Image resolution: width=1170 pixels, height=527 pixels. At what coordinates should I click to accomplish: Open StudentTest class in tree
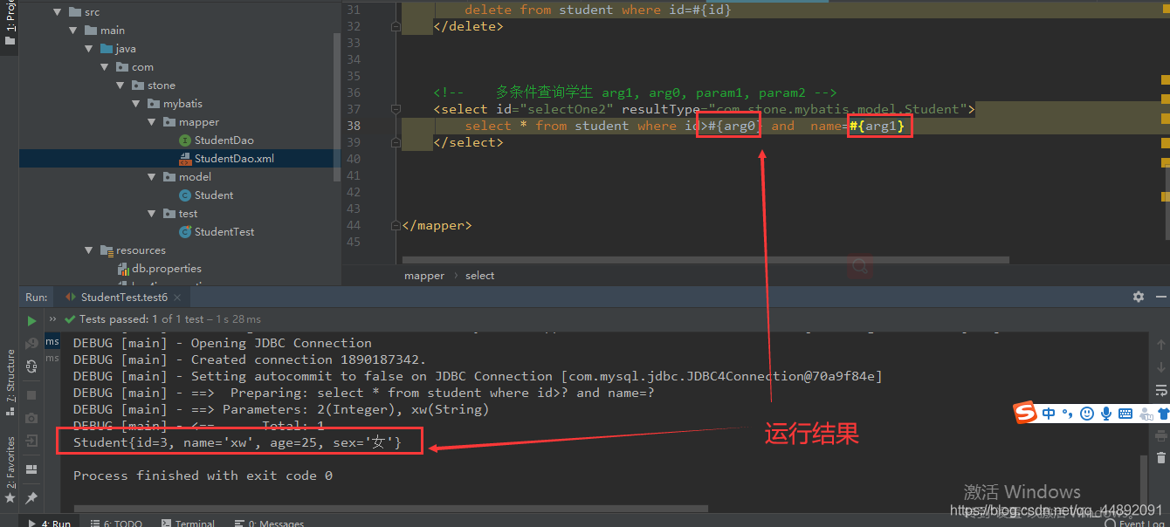click(x=224, y=232)
